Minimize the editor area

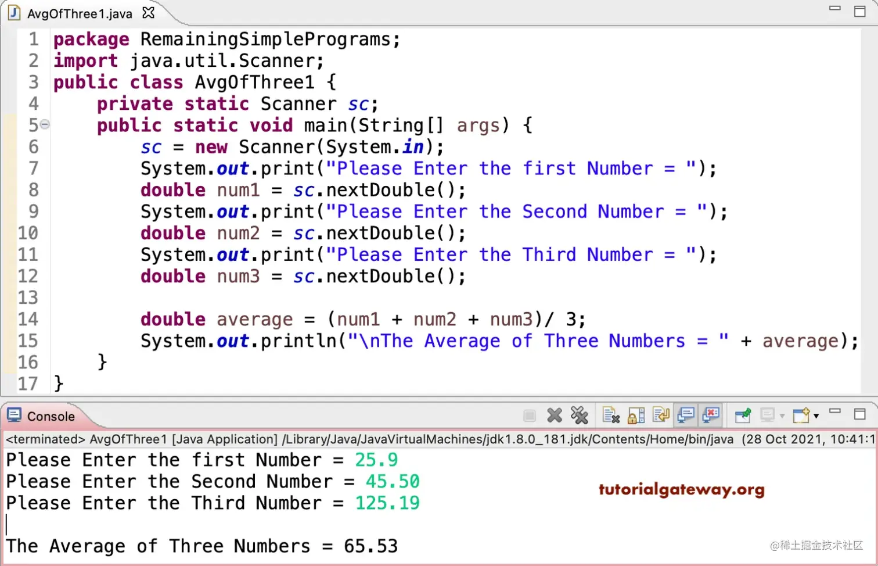(x=835, y=9)
